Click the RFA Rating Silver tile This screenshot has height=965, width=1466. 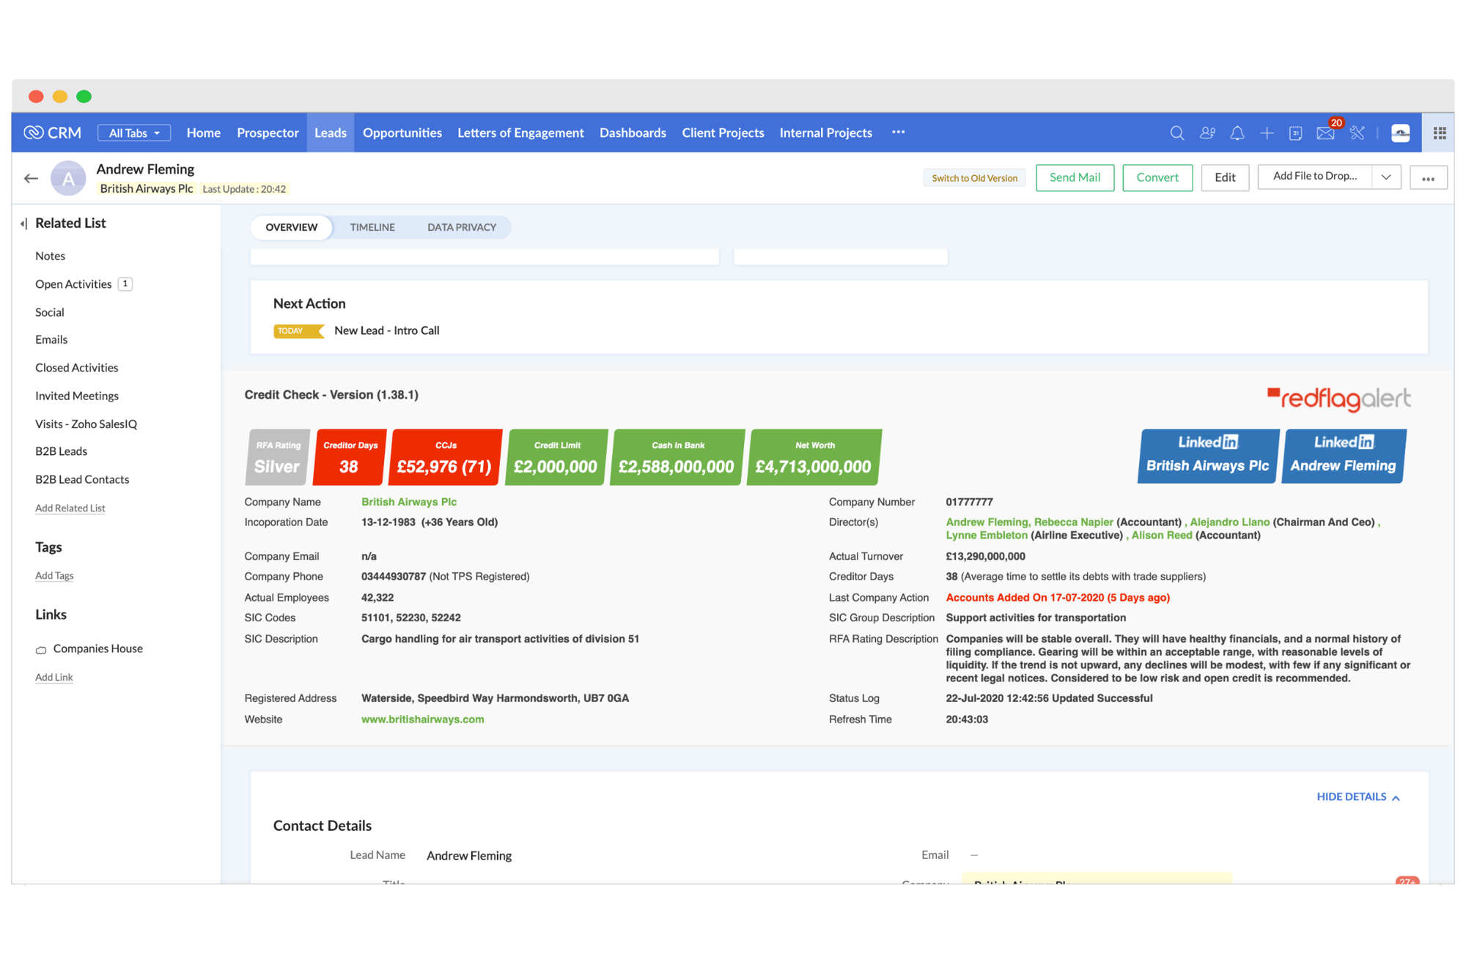(277, 457)
